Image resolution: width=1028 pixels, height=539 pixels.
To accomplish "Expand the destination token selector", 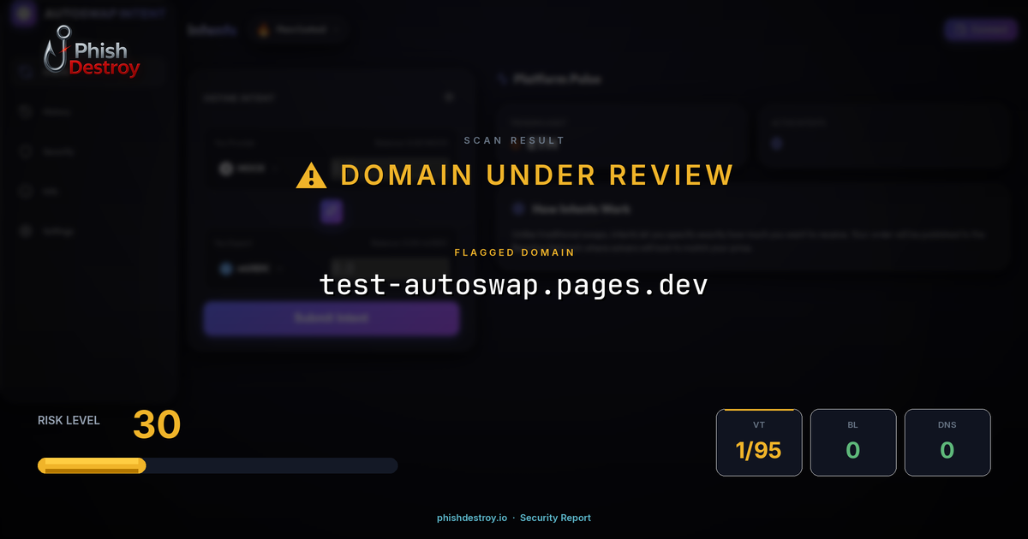I will pyautogui.click(x=246, y=268).
